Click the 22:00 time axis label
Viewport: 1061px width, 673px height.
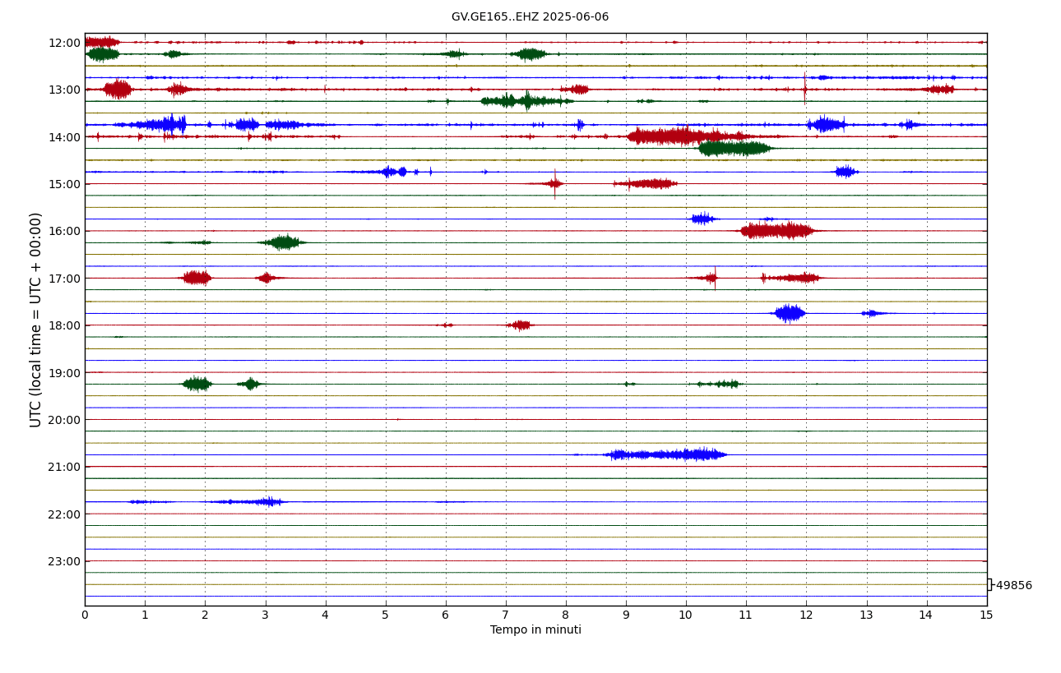point(64,514)
